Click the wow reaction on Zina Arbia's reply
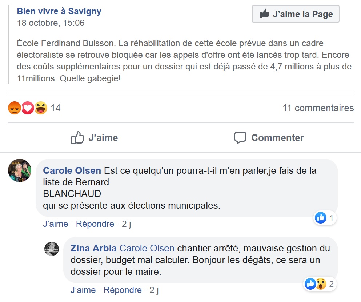The height and width of the screenshot is (302, 361). (x=321, y=284)
